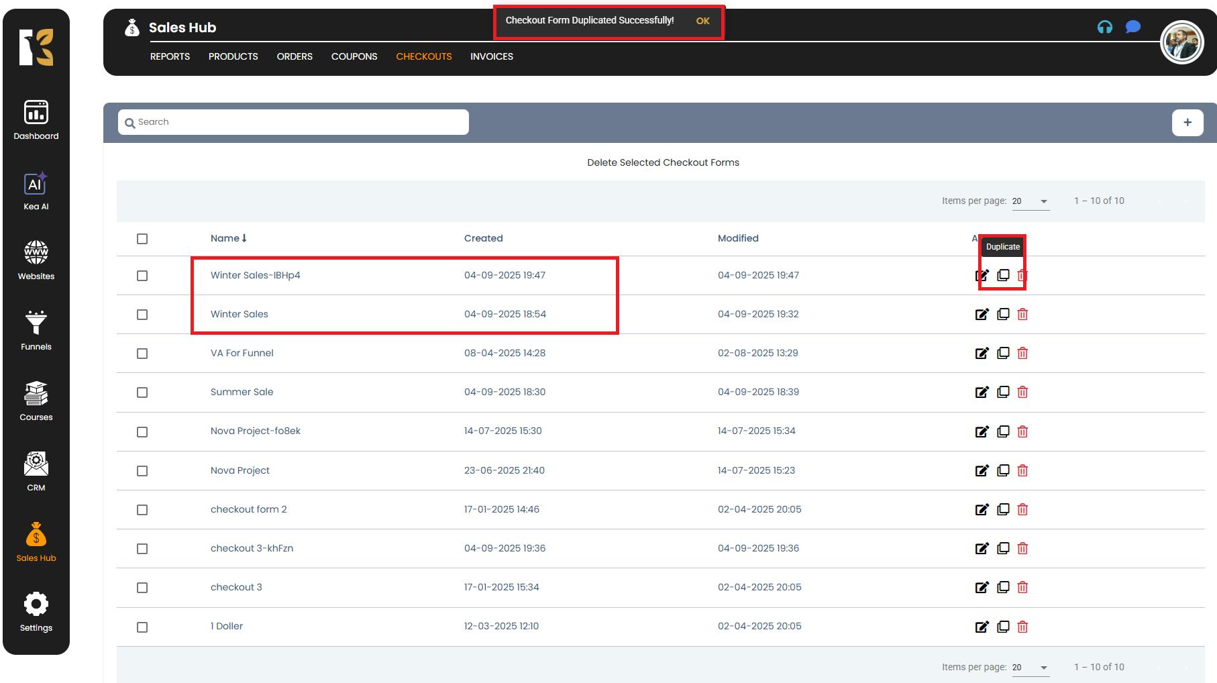Click the headphones support icon
The width and height of the screenshot is (1217, 683).
[1104, 28]
